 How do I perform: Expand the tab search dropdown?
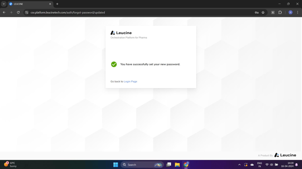pyautogui.click(x=4, y=4)
